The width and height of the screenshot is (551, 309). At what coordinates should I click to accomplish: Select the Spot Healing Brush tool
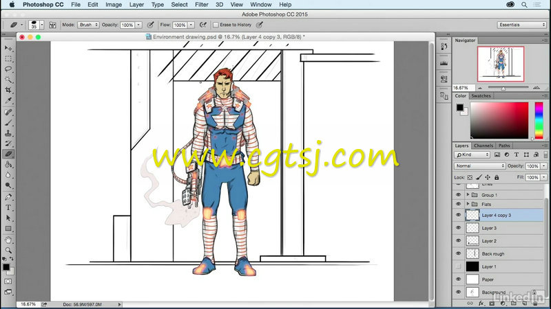[8, 112]
